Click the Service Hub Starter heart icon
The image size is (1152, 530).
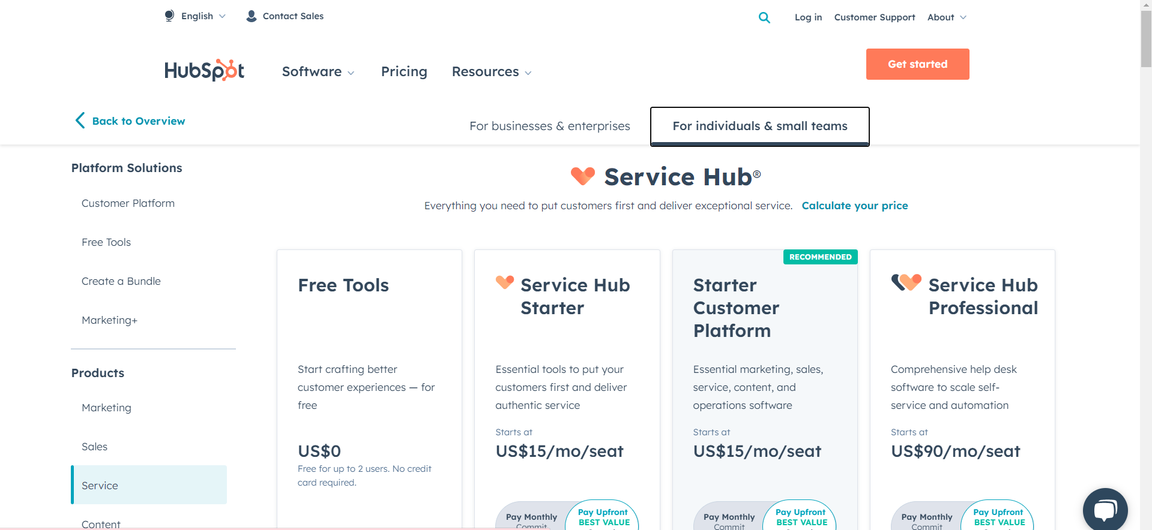coord(505,282)
